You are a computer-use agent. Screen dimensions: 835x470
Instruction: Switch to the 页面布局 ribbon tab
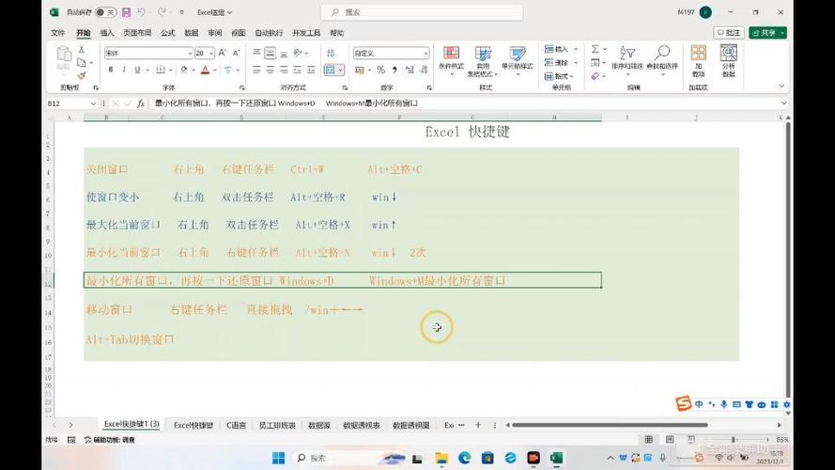pyautogui.click(x=137, y=33)
